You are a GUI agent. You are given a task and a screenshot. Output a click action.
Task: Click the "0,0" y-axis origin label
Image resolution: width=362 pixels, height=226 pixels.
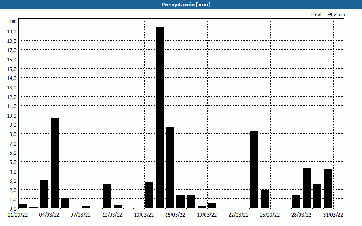[x=13, y=209]
